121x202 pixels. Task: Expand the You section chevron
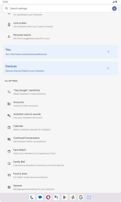(108, 52)
